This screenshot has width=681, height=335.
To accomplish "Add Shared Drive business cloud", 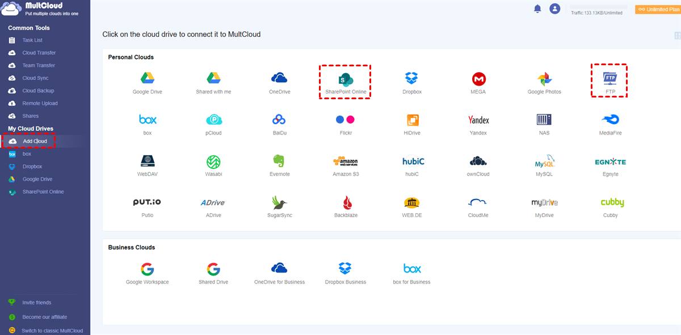I will [213, 273].
